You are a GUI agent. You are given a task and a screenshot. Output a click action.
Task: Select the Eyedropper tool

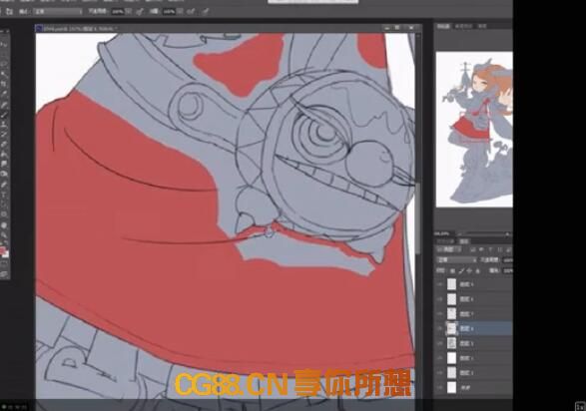pyautogui.click(x=4, y=94)
